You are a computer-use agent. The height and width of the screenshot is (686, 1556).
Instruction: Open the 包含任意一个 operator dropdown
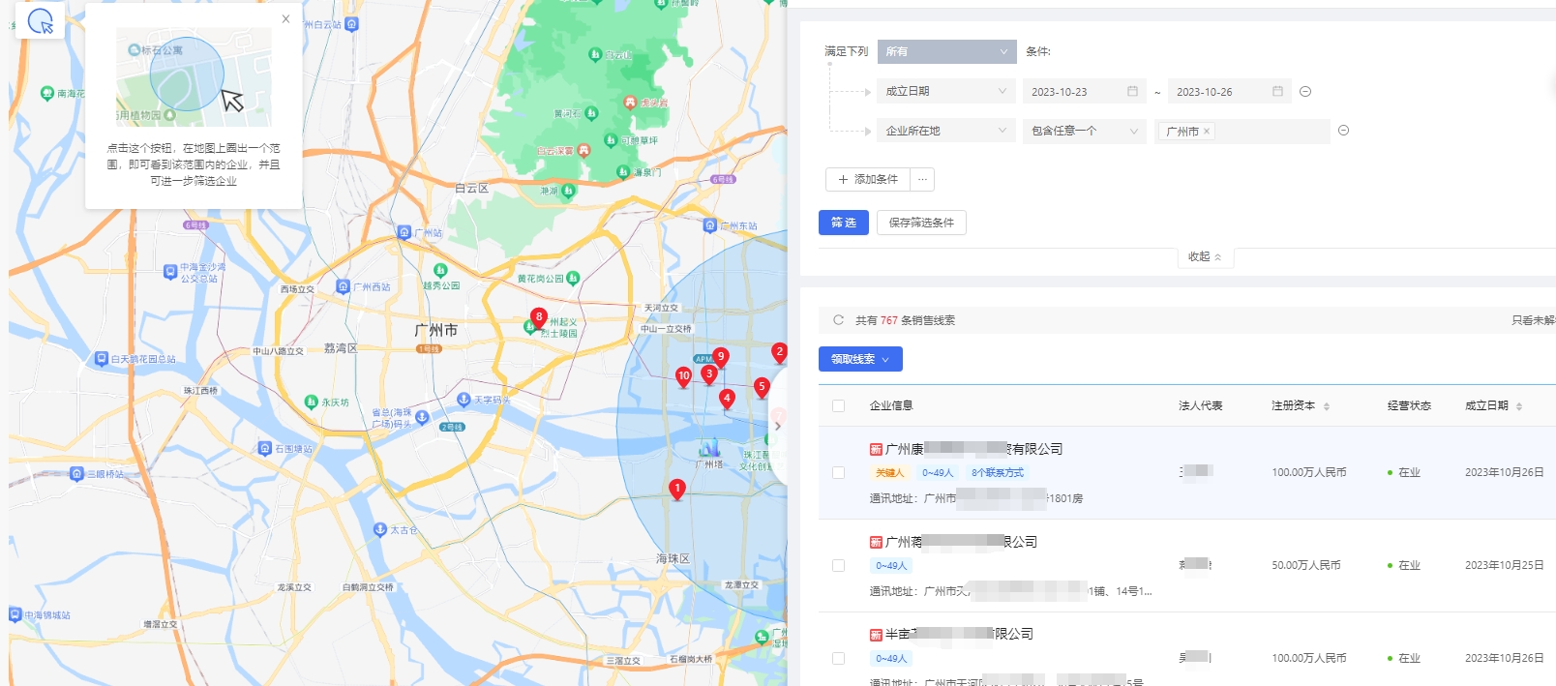tap(1085, 131)
